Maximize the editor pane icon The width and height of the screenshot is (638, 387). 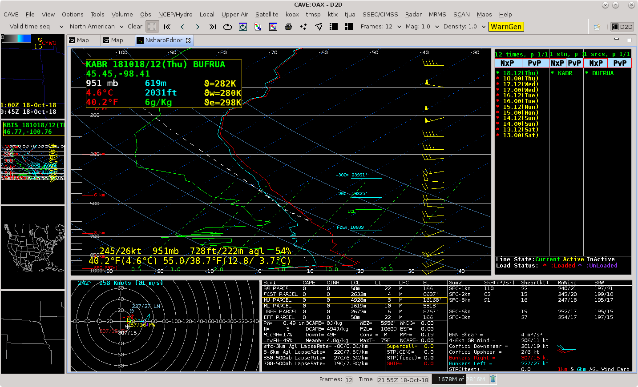(629, 40)
